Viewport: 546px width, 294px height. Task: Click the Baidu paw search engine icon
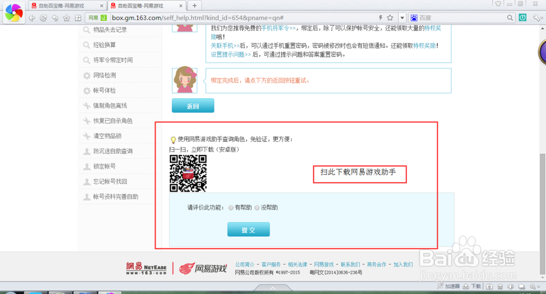coord(414,18)
